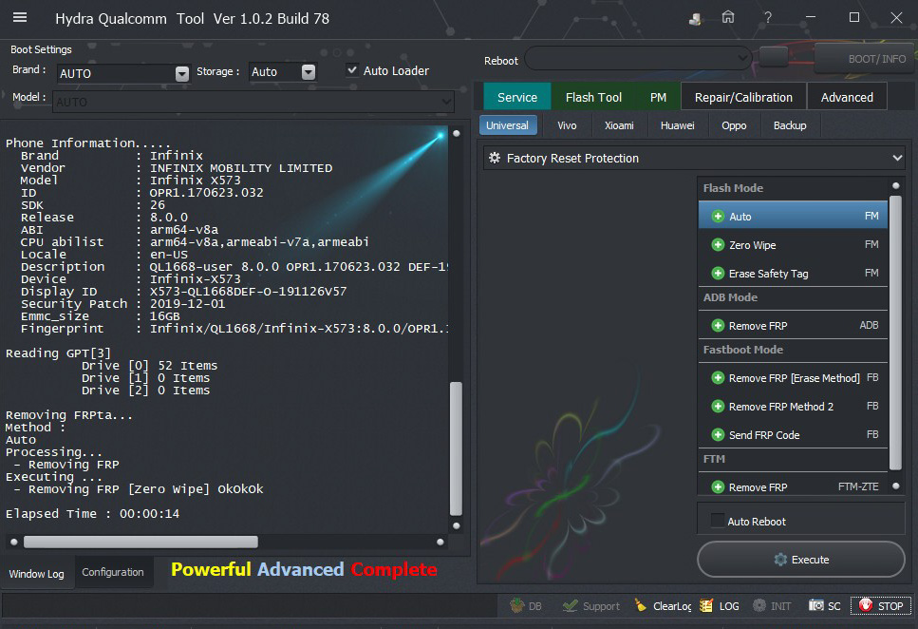Image resolution: width=918 pixels, height=629 pixels.
Task: Switch to the Flash Tool tab
Action: [x=593, y=97]
